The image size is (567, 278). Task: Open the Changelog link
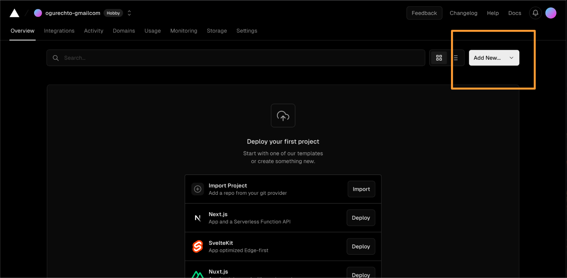point(463,13)
